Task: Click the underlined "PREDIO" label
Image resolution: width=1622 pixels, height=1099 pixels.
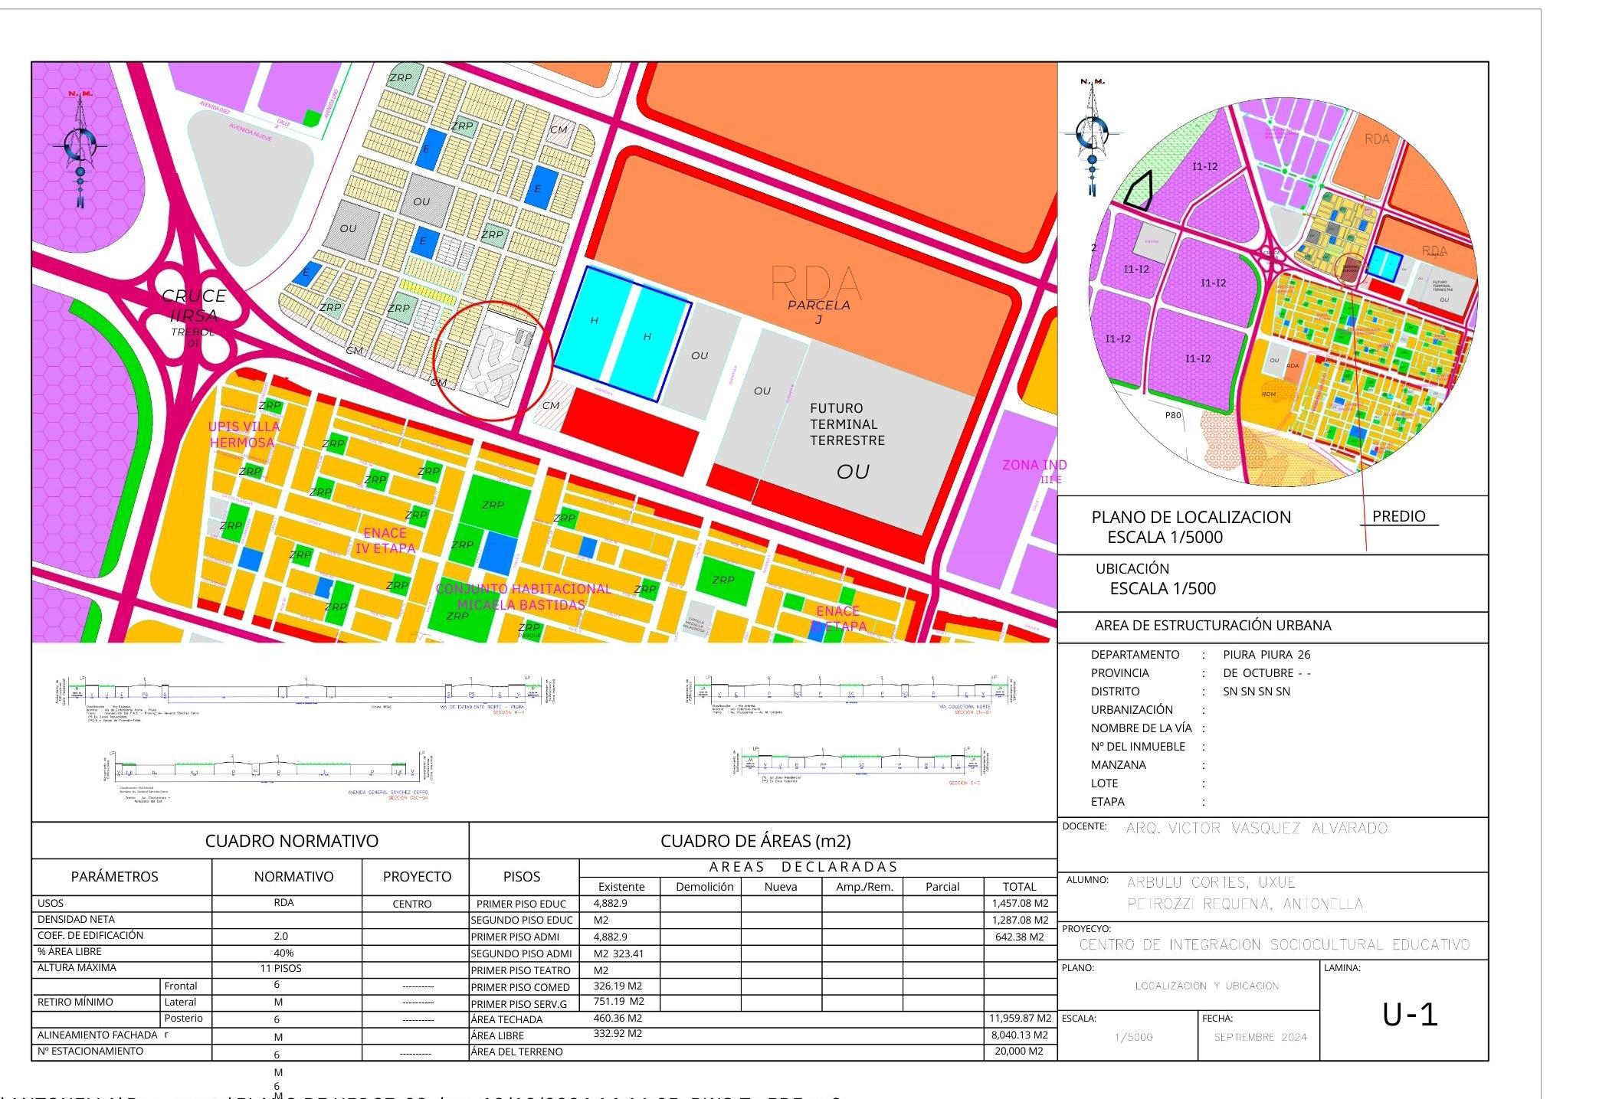Action: [1398, 516]
